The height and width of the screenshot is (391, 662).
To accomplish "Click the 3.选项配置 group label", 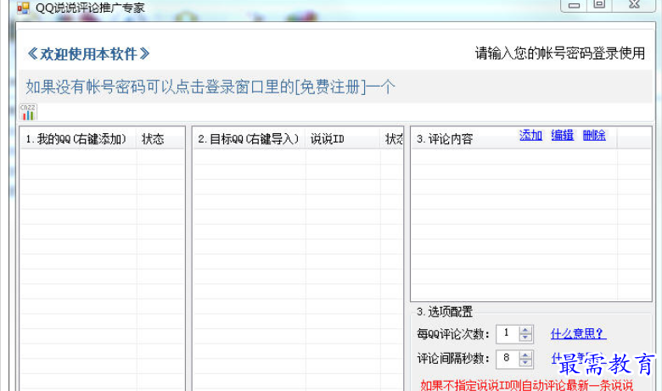I will coord(444,312).
